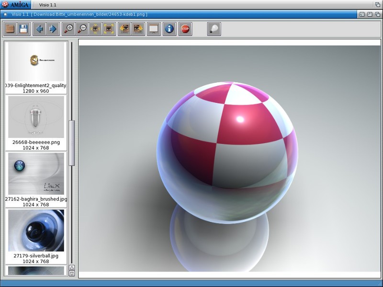Start slideshow with the presentation screen icon

154,29
